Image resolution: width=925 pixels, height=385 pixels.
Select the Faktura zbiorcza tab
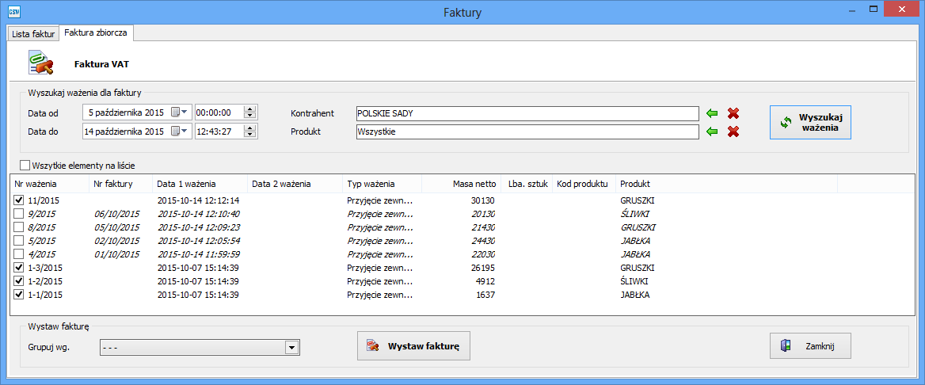coord(96,33)
